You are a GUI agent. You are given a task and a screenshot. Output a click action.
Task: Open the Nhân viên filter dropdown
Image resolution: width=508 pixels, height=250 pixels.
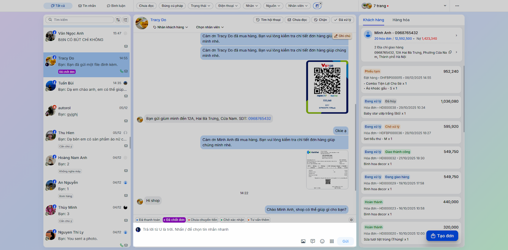298,6
